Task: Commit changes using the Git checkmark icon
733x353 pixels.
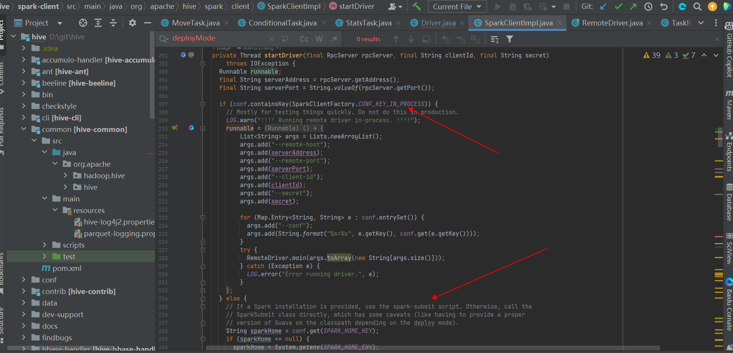Action: point(618,7)
